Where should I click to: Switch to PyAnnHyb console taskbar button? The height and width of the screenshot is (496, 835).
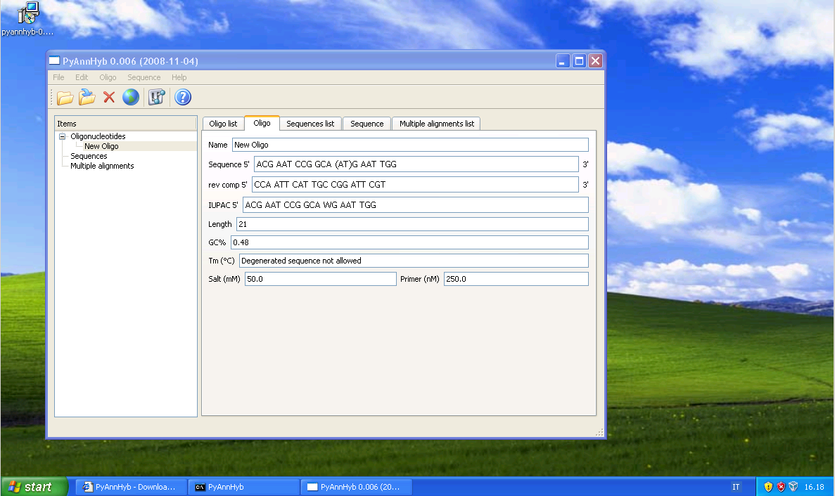point(244,487)
